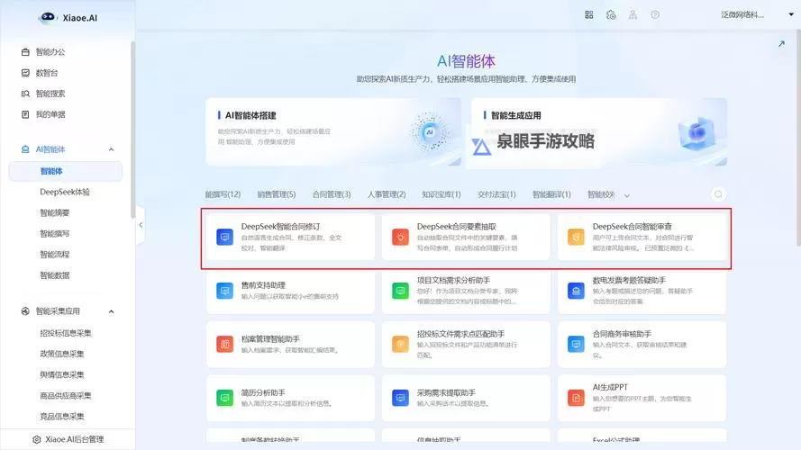Open the DeepSeek合同要素抽取 card title
The height and width of the screenshot is (450, 801).
(457, 227)
